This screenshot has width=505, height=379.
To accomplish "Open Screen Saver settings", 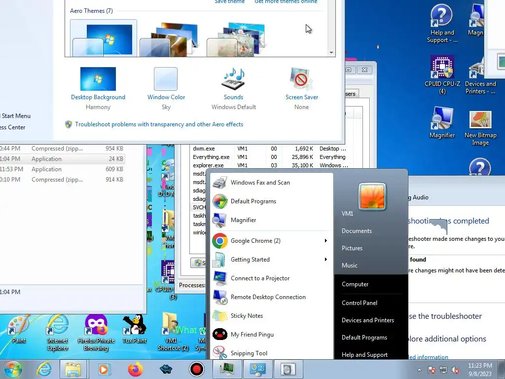I will [301, 89].
